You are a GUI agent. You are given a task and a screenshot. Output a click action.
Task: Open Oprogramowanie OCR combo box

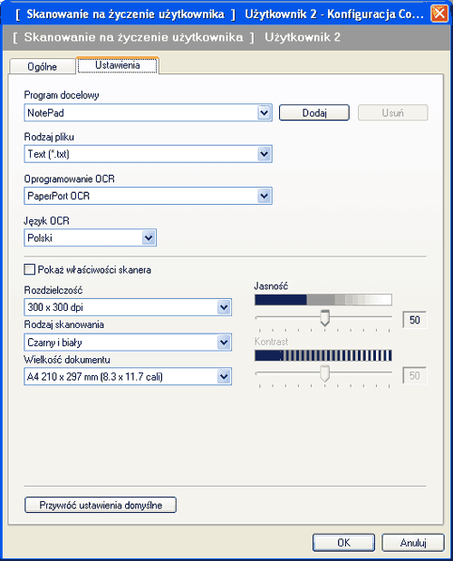pos(148,196)
